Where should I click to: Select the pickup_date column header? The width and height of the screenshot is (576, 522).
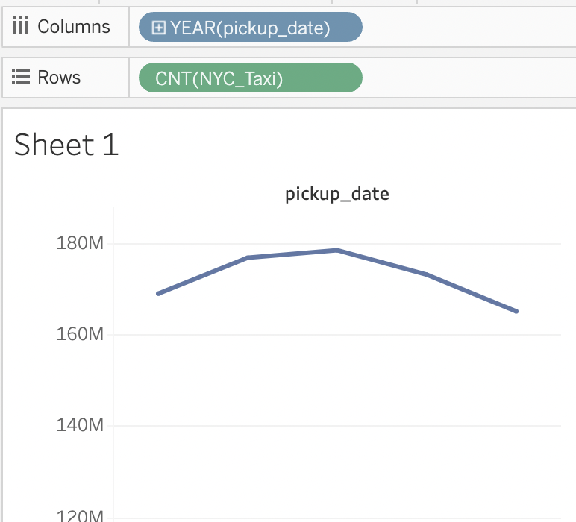[x=336, y=194]
